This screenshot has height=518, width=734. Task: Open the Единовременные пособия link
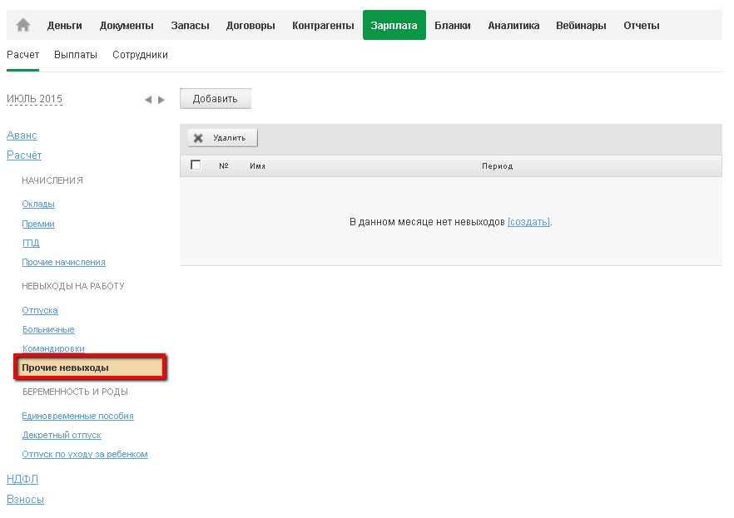click(x=77, y=416)
